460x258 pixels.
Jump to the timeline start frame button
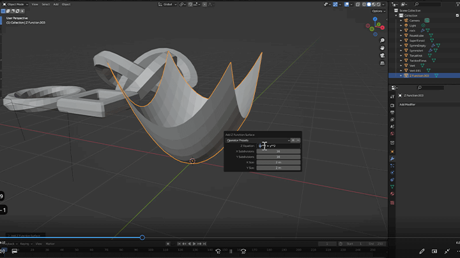[179, 243]
